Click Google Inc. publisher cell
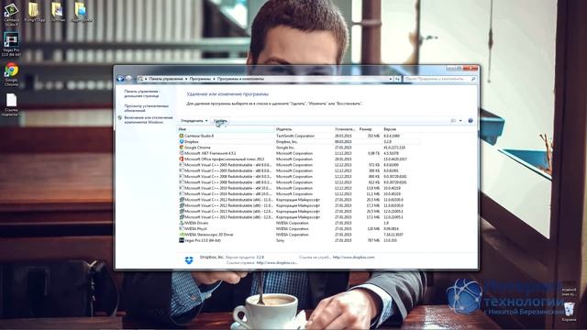The width and height of the screenshot is (587, 330). pos(285,148)
